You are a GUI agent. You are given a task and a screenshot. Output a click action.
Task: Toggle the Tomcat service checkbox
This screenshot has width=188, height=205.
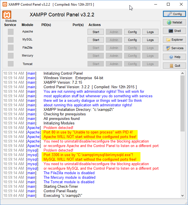pyautogui.click(x=11, y=64)
